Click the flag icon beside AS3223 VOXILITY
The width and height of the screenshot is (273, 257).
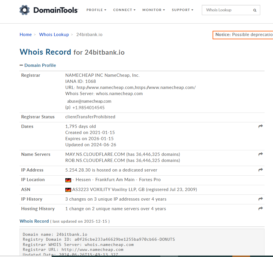coord(68,190)
